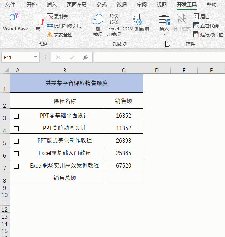225x237 pixels.
Task: Open the 加载项 add-ins store
Action: tap(98, 25)
